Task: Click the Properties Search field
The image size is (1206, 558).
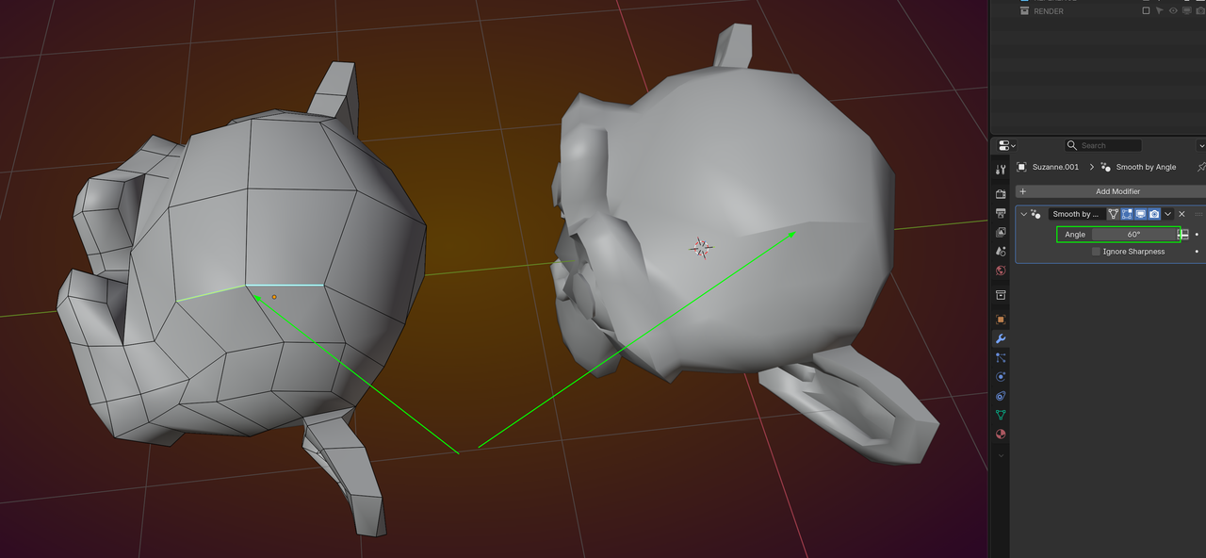Action: (1103, 145)
